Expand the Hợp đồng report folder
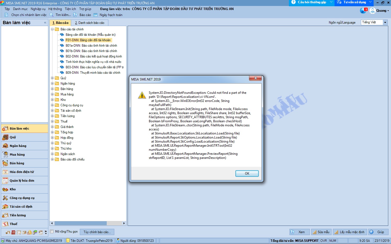The height and width of the screenshot is (244, 391). (52, 138)
